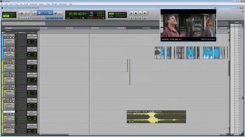Image resolution: width=245 pixels, height=137 pixels.
Task: Select the Trim tool
Action: [39, 13]
